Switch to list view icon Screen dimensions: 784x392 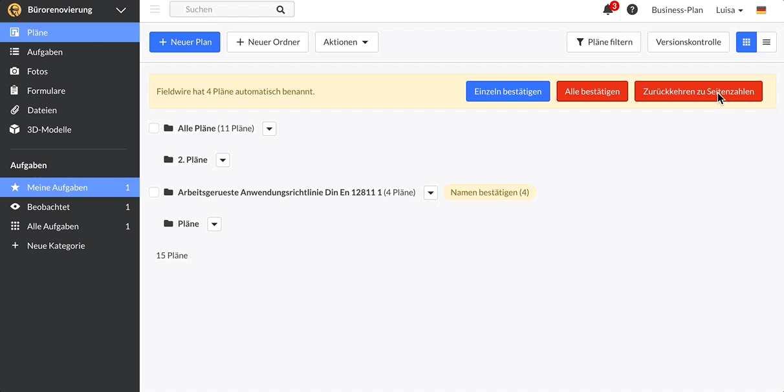[767, 42]
